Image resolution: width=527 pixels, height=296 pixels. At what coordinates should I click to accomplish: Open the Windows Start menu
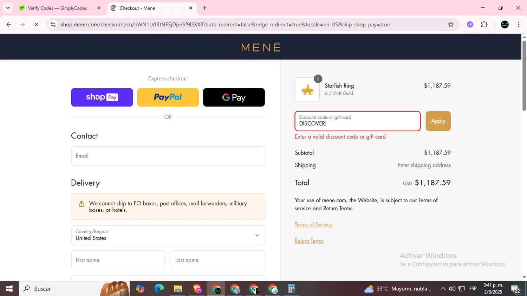(x=9, y=289)
